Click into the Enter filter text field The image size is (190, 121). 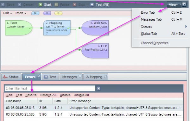point(50,88)
